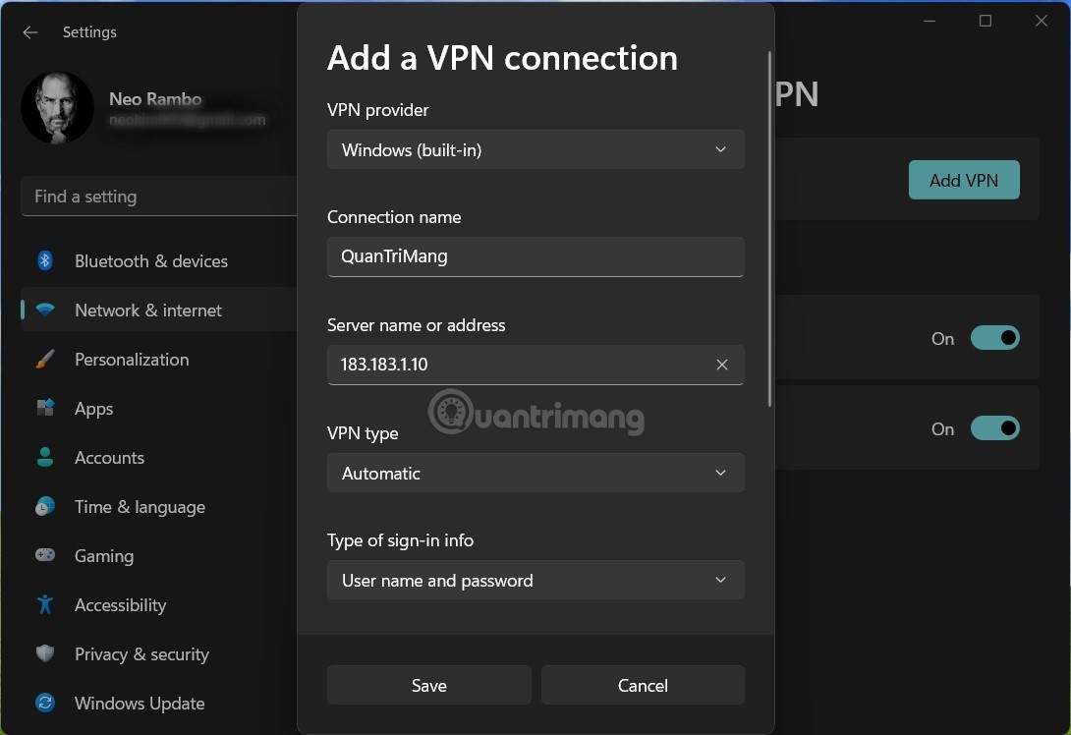Open Windows Update page

[x=158, y=704]
